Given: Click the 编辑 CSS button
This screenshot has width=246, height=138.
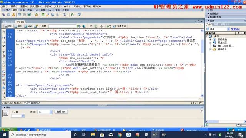Looking at the screenshot, I should [x=61, y=112].
